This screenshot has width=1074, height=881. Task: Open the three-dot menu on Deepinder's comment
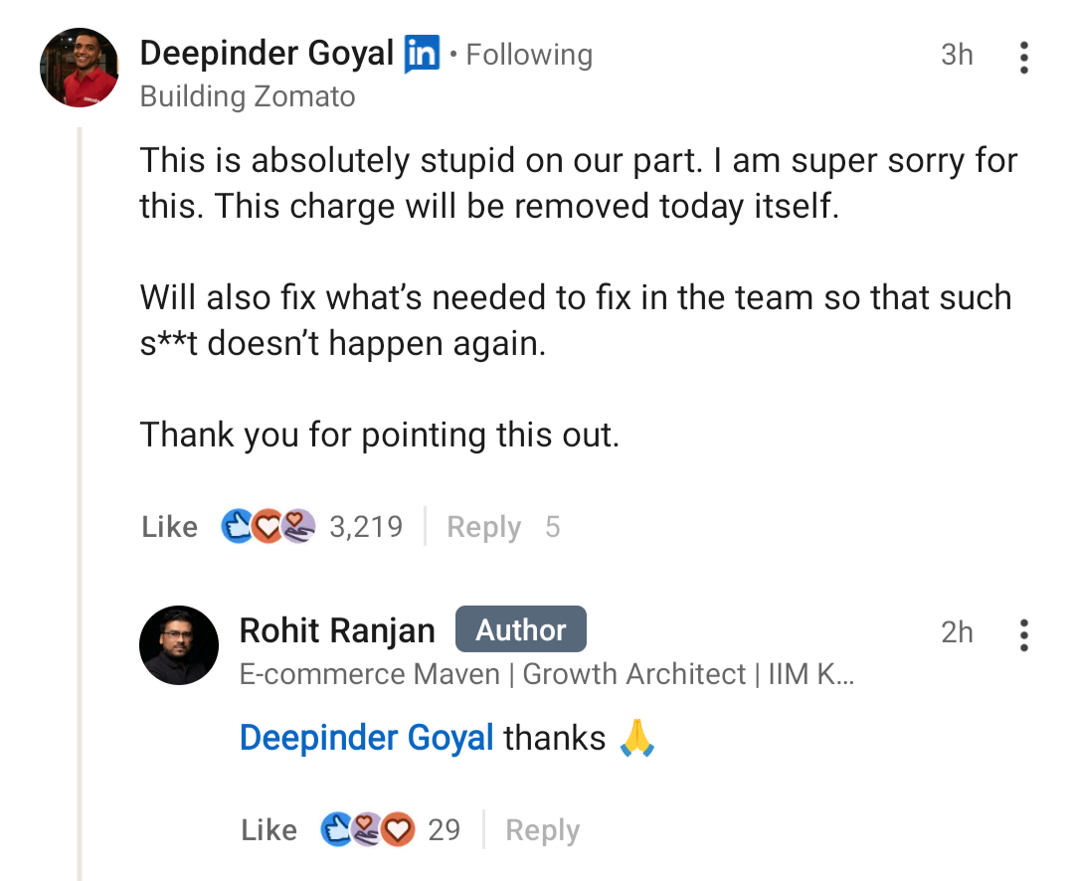pos(1023,58)
